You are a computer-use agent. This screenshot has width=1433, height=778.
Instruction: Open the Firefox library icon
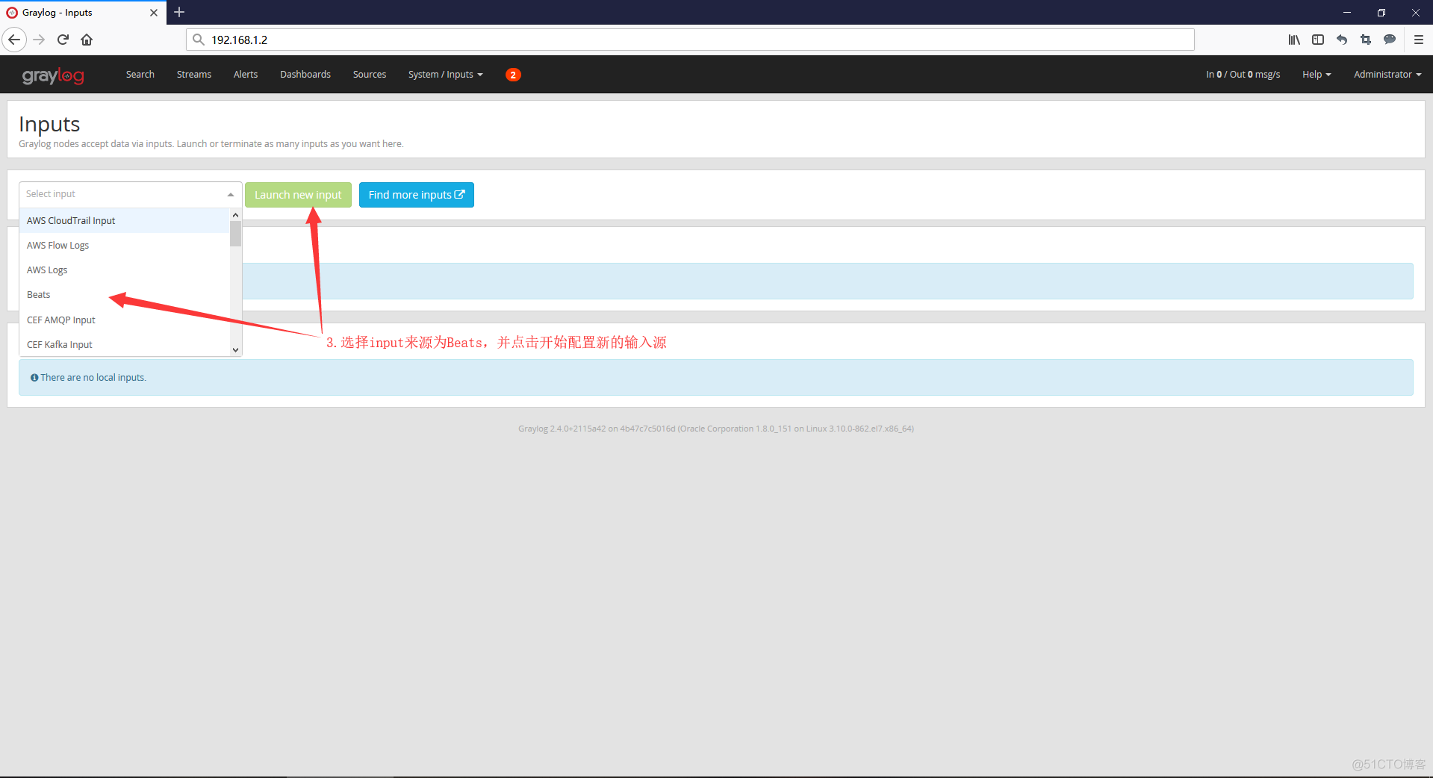1294,40
